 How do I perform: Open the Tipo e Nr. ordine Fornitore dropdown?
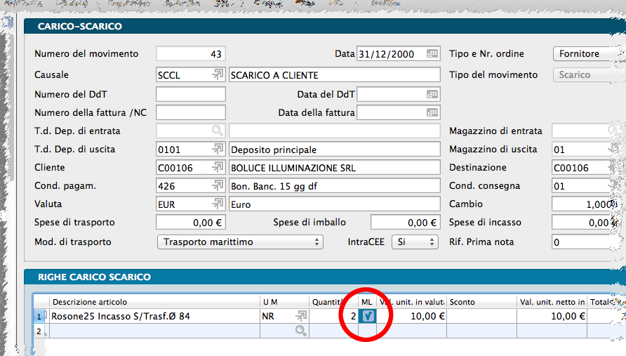[581, 54]
